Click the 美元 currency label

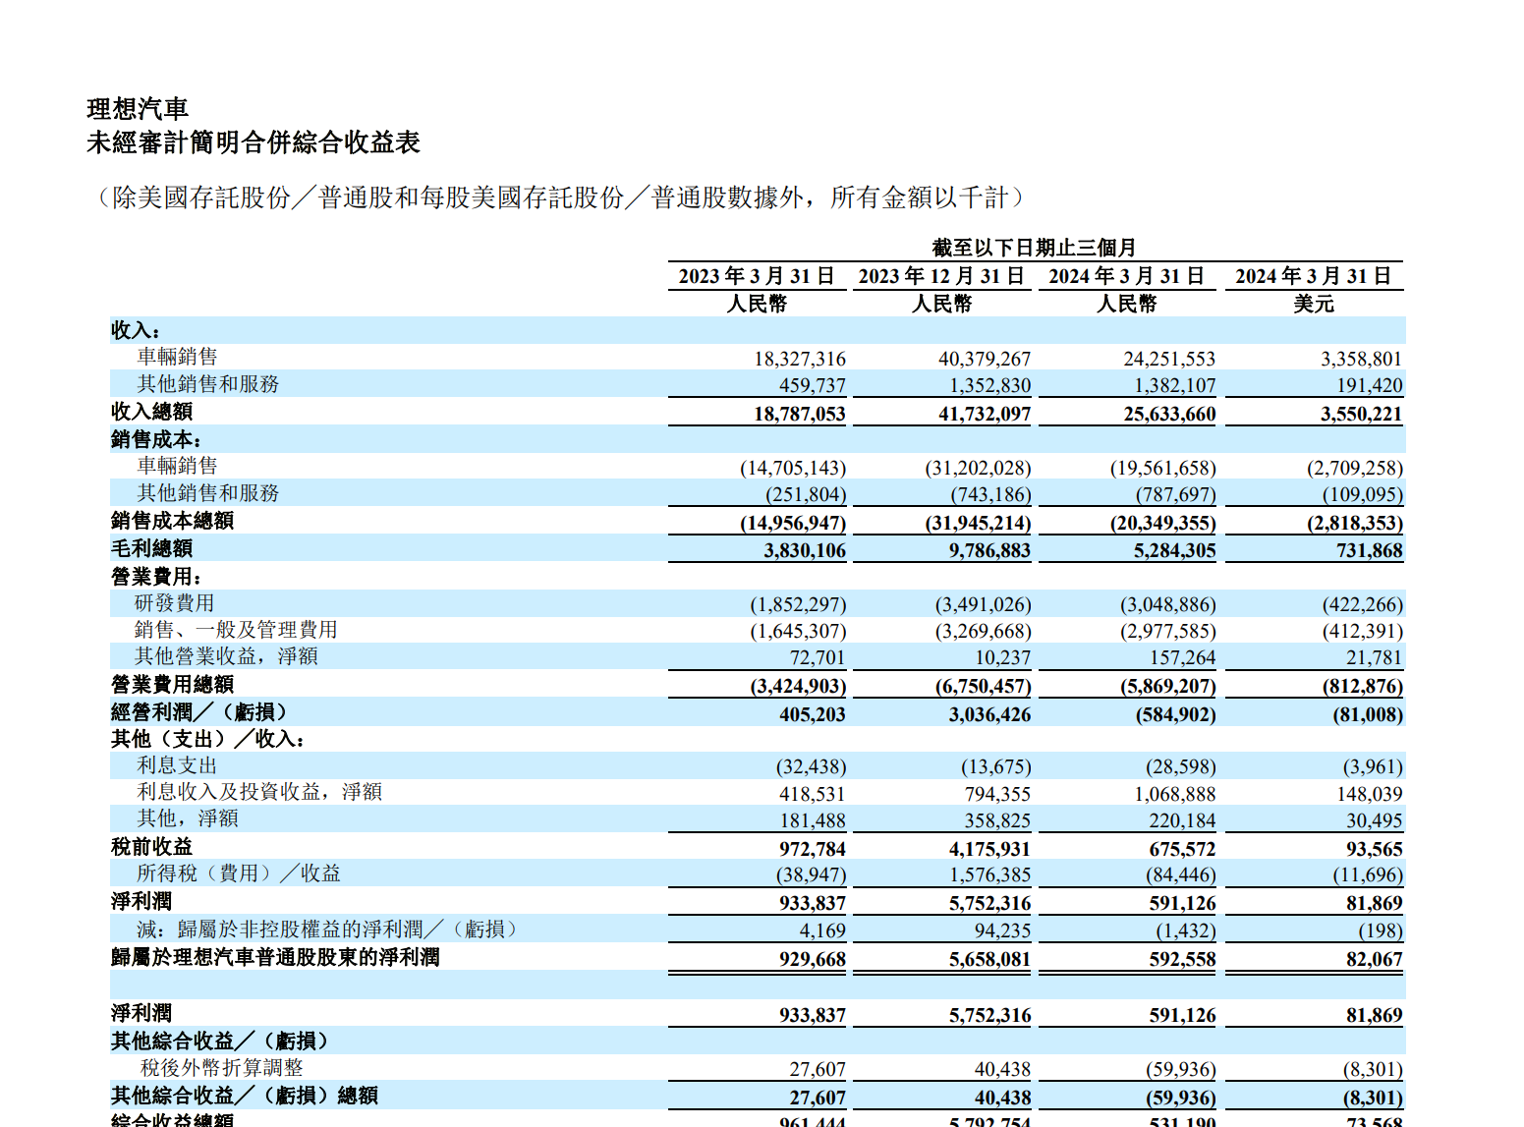click(1314, 304)
